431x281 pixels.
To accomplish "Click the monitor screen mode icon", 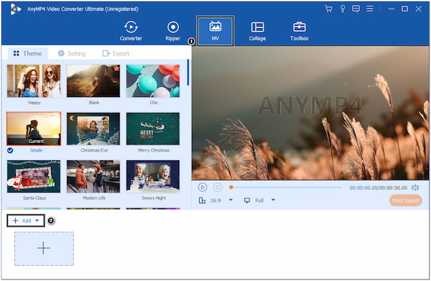I will point(247,201).
